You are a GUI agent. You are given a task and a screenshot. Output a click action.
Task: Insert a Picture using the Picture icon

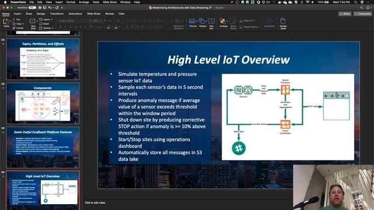[x=192, y=22]
